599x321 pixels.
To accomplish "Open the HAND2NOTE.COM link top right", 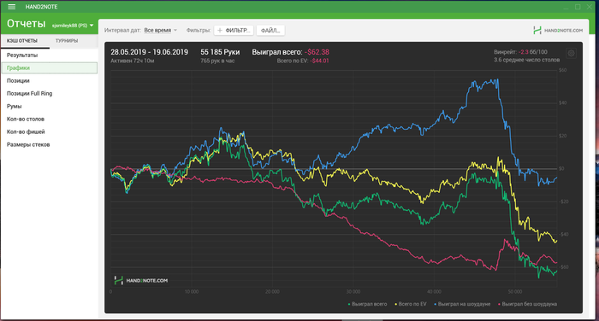I will point(558,31).
